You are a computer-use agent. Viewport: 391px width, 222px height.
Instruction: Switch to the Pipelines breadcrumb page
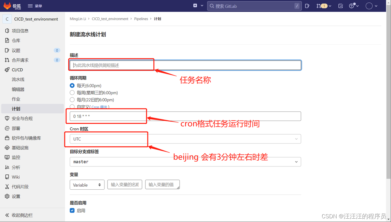click(x=141, y=19)
